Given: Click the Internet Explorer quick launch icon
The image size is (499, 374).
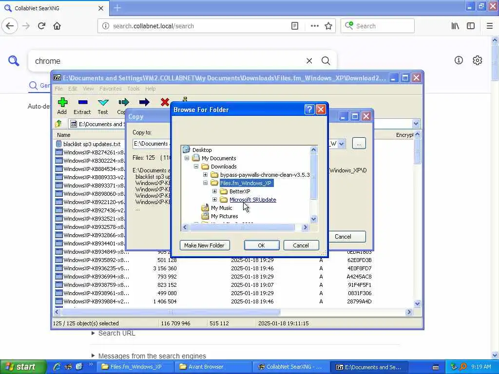Looking at the screenshot, I should (x=58, y=367).
